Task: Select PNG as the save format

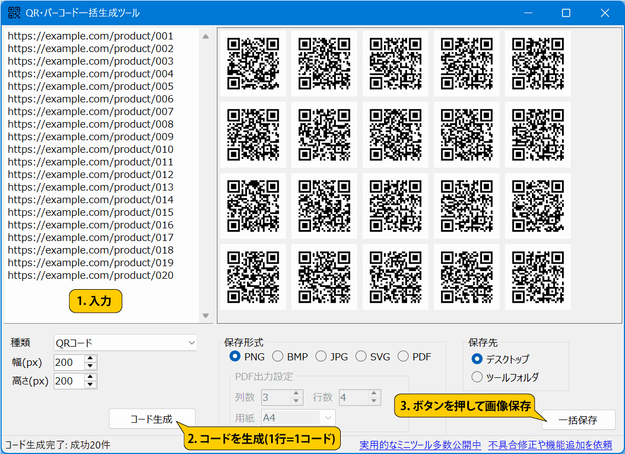Action: [x=235, y=357]
